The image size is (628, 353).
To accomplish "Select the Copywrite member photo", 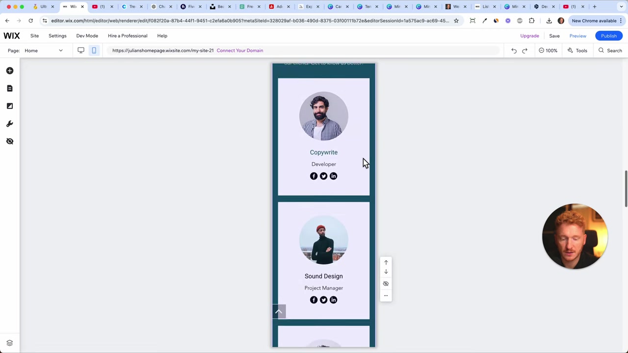I will click(324, 116).
